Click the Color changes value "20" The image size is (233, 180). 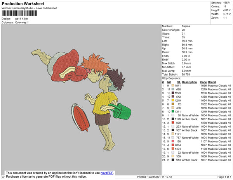[x=183, y=30]
